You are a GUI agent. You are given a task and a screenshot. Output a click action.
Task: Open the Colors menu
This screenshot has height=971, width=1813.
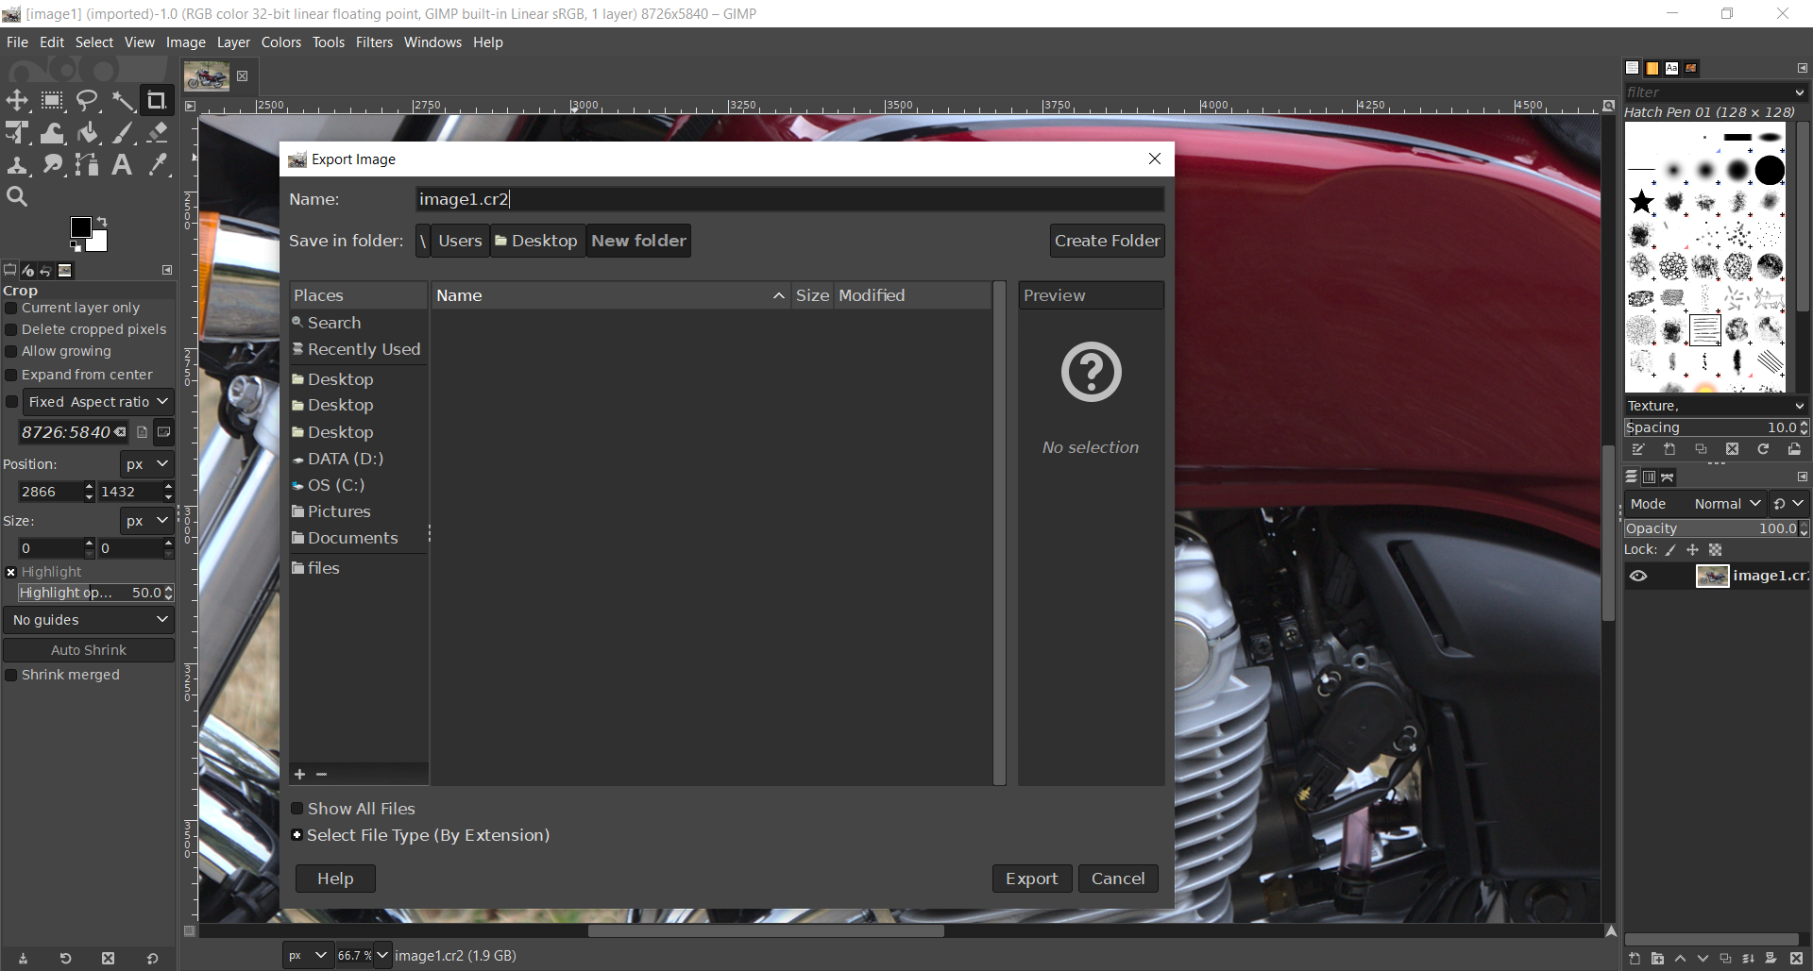(280, 42)
